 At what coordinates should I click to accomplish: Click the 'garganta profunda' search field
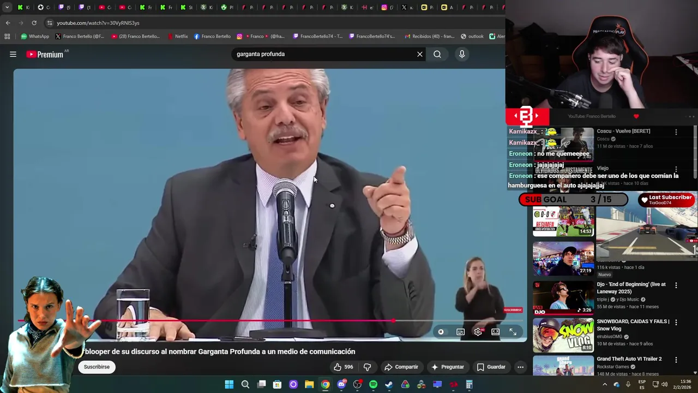coord(324,54)
